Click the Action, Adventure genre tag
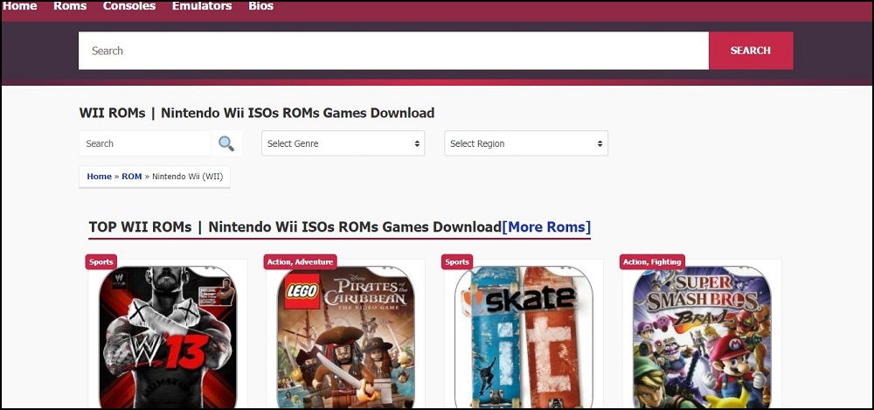 click(x=300, y=261)
